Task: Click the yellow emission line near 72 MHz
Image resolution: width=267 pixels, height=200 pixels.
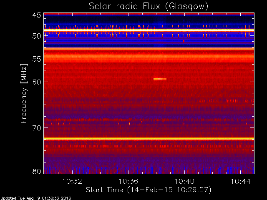Action: click(149, 139)
